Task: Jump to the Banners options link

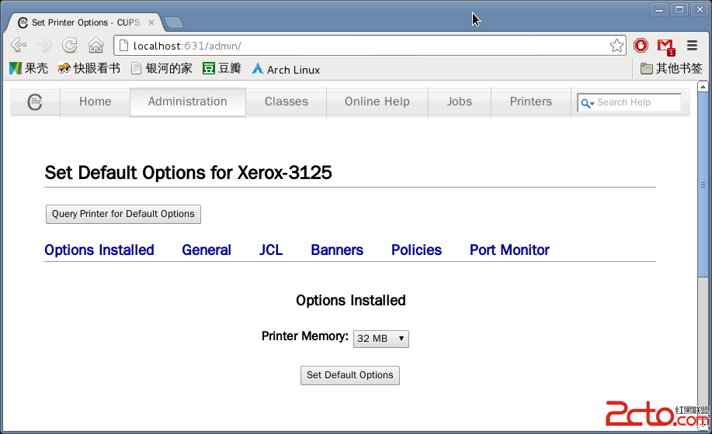Action: click(x=337, y=250)
